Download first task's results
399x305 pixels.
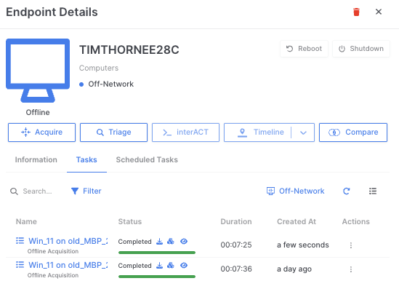click(x=160, y=241)
